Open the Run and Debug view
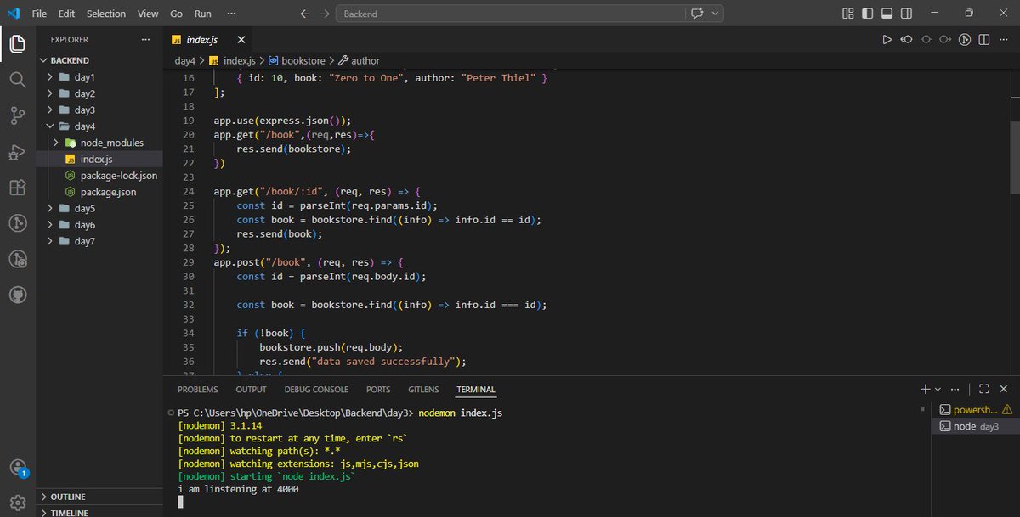Image resolution: width=1020 pixels, height=517 pixels. tap(18, 152)
